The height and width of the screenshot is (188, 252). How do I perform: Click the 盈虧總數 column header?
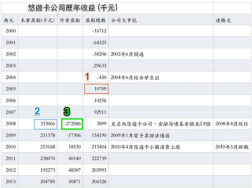[95, 20]
